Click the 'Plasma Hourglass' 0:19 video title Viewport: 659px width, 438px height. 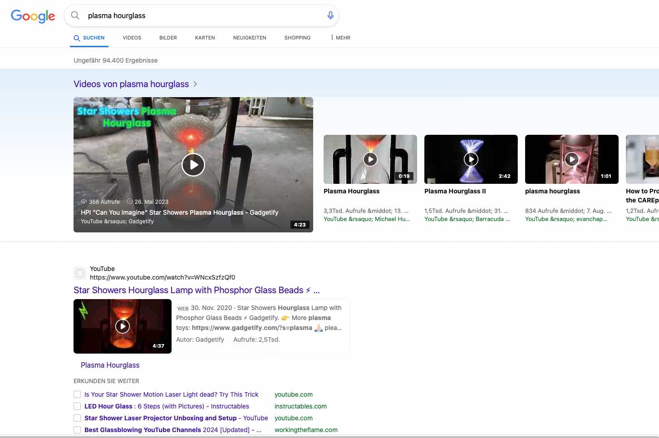click(352, 191)
